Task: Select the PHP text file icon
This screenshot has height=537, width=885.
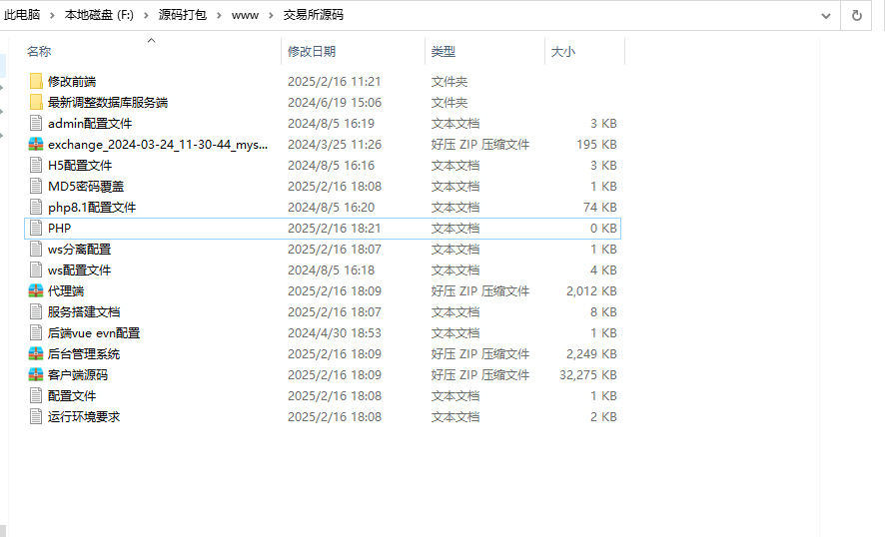Action: 36,228
